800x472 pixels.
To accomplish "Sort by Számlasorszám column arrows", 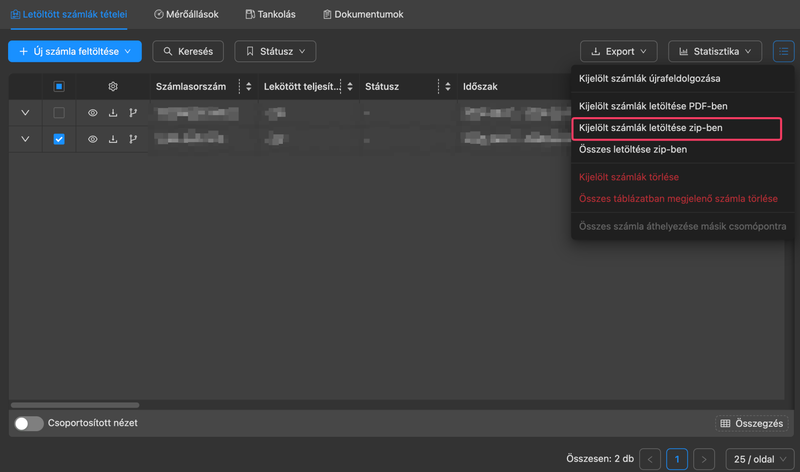I will click(x=249, y=87).
